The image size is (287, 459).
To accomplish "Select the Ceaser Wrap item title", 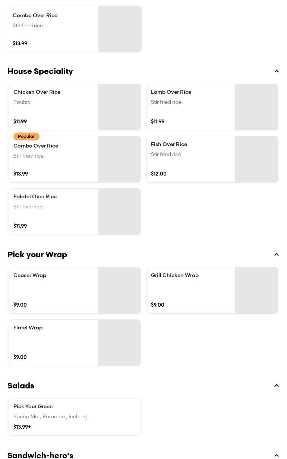I will 30,275.
